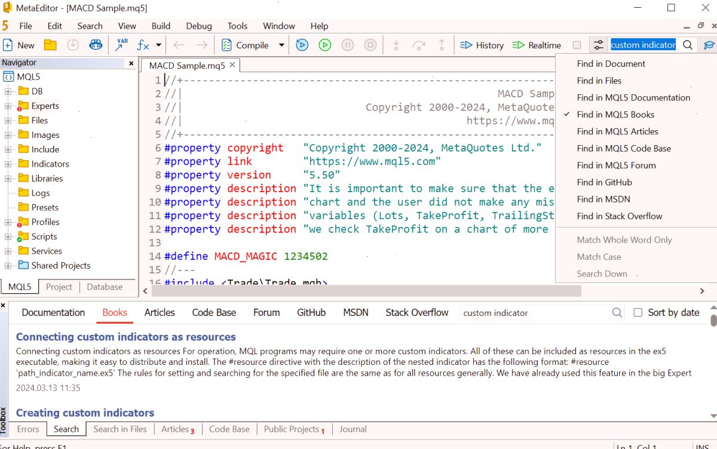Screen dimensions: 717x449
Task: Click the New file icon
Action: point(8,45)
